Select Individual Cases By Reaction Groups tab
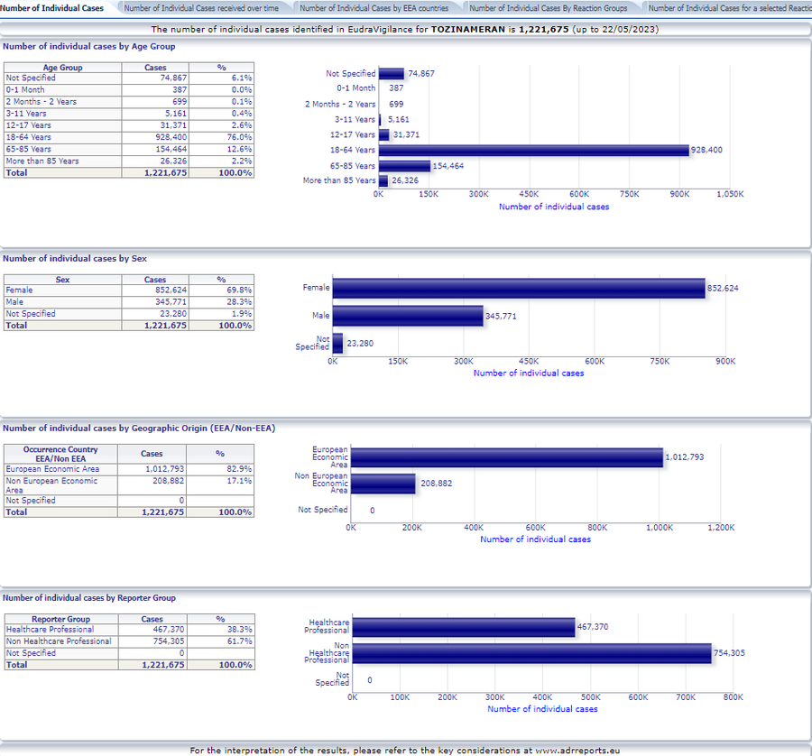The image size is (812, 756). point(549,8)
